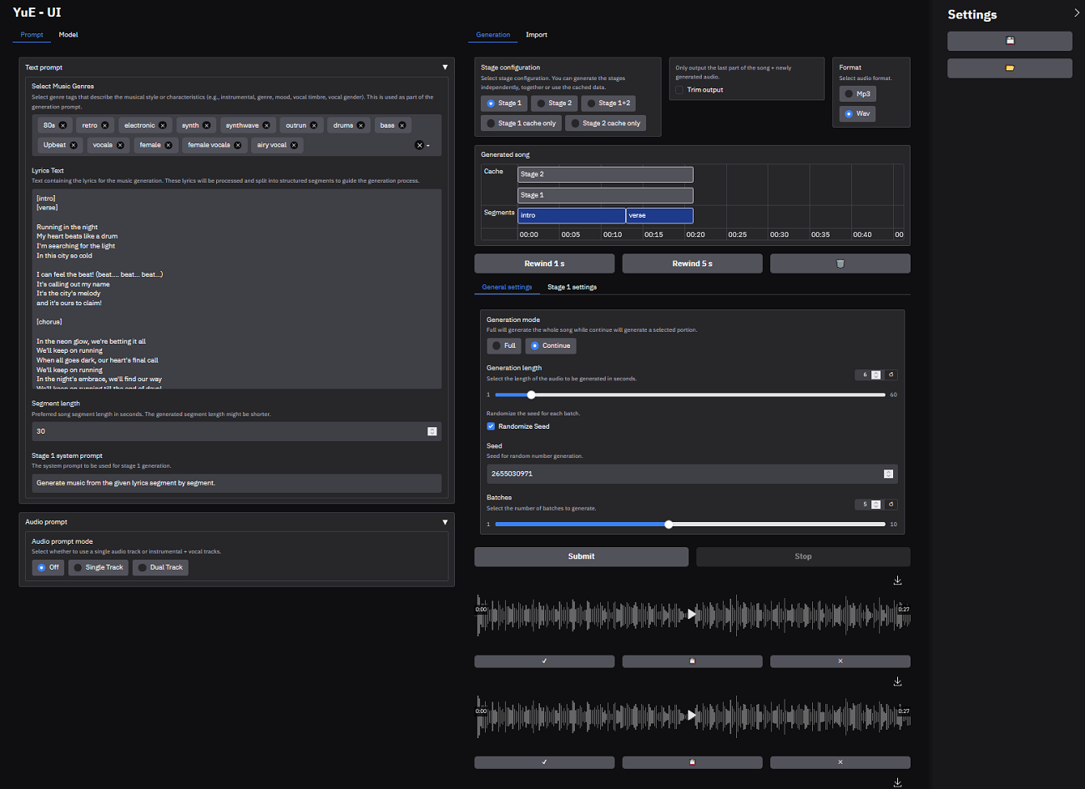Switch to the Model tab
This screenshot has height=789, width=1085.
click(68, 35)
